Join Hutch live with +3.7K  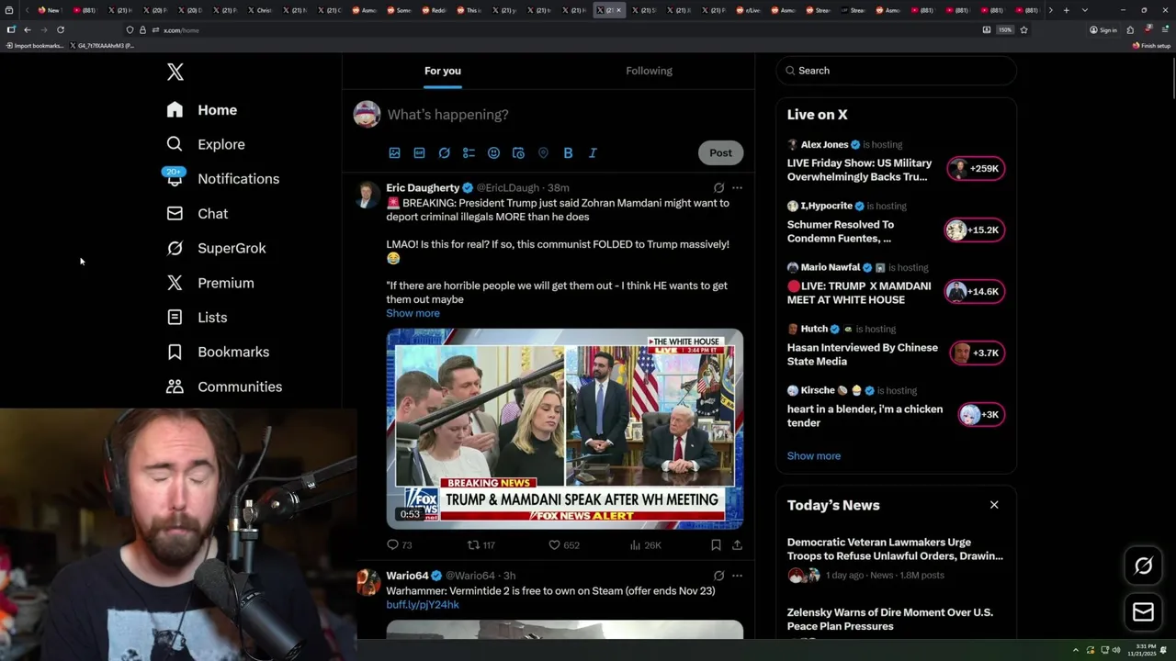tap(978, 353)
